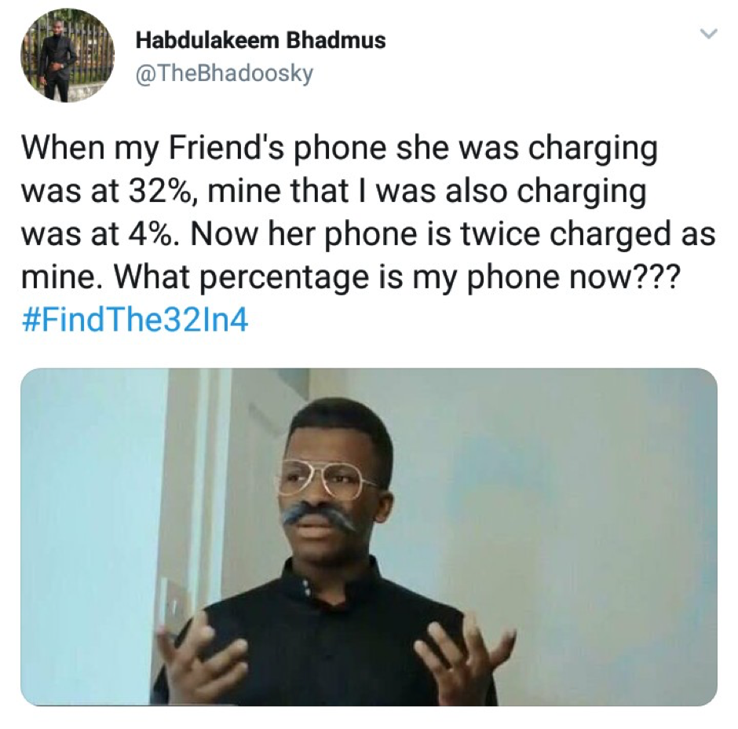Select the Habdulakeem Bhadmus display name
The width and height of the screenshot is (738, 729).
coord(261,40)
